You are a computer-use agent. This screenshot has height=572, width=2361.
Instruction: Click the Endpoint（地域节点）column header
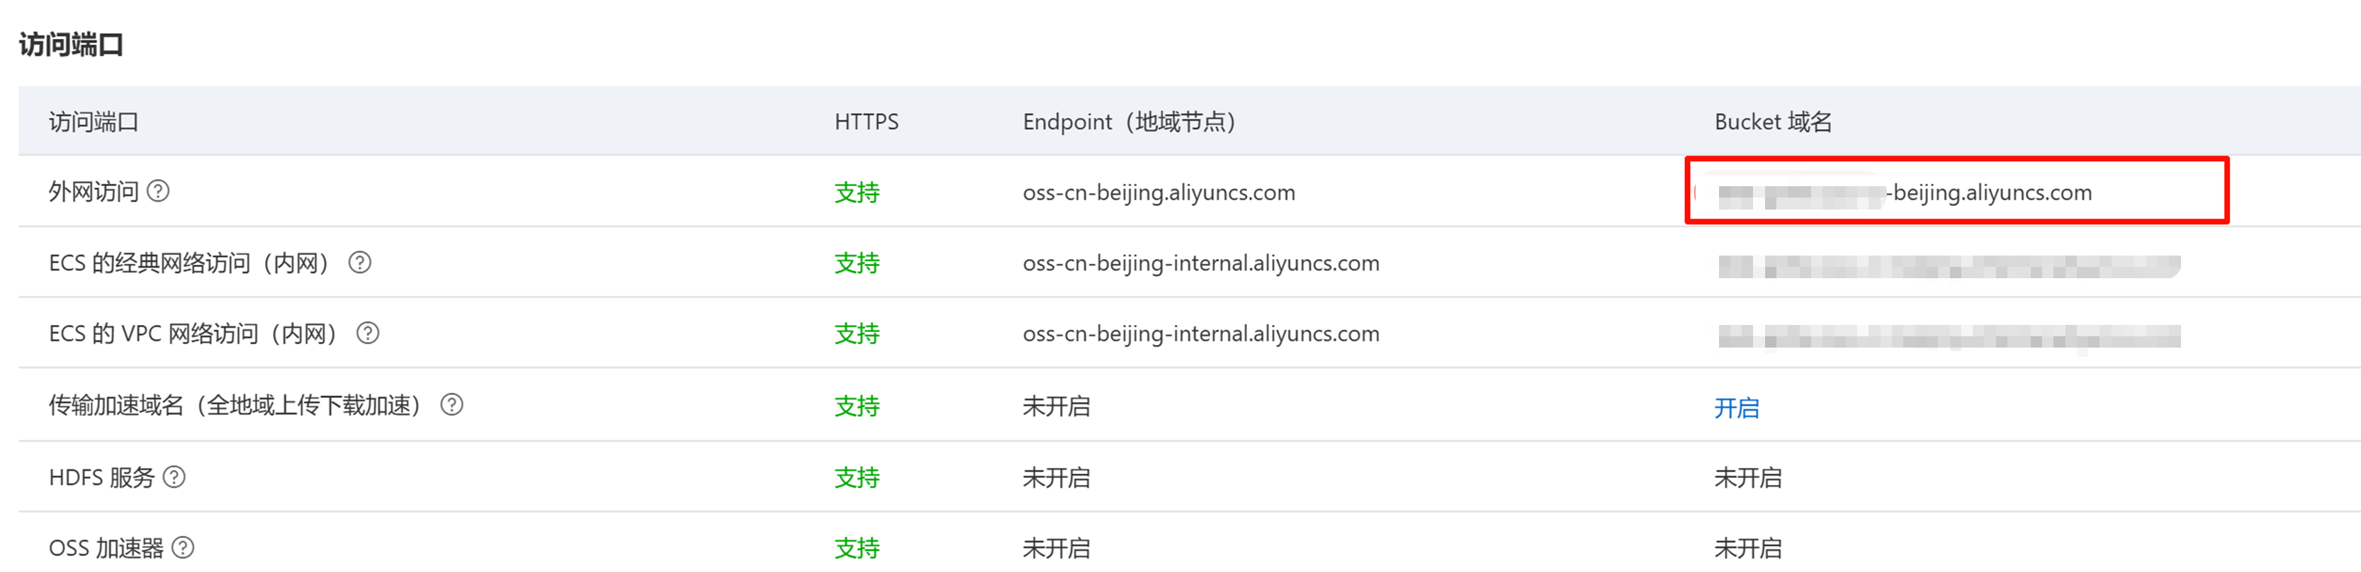[1129, 122]
